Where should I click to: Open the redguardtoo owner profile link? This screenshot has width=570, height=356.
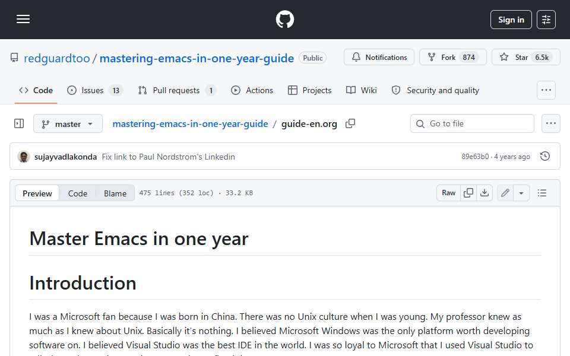(x=57, y=58)
